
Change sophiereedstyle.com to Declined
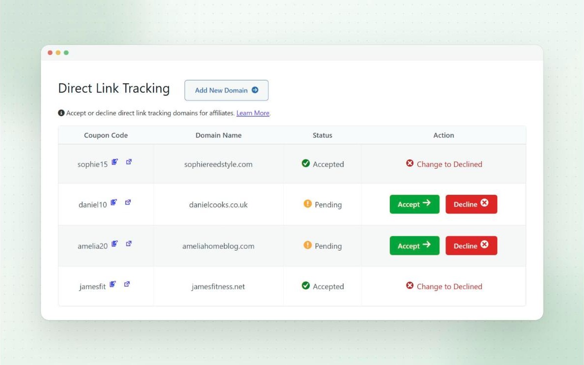[444, 164]
